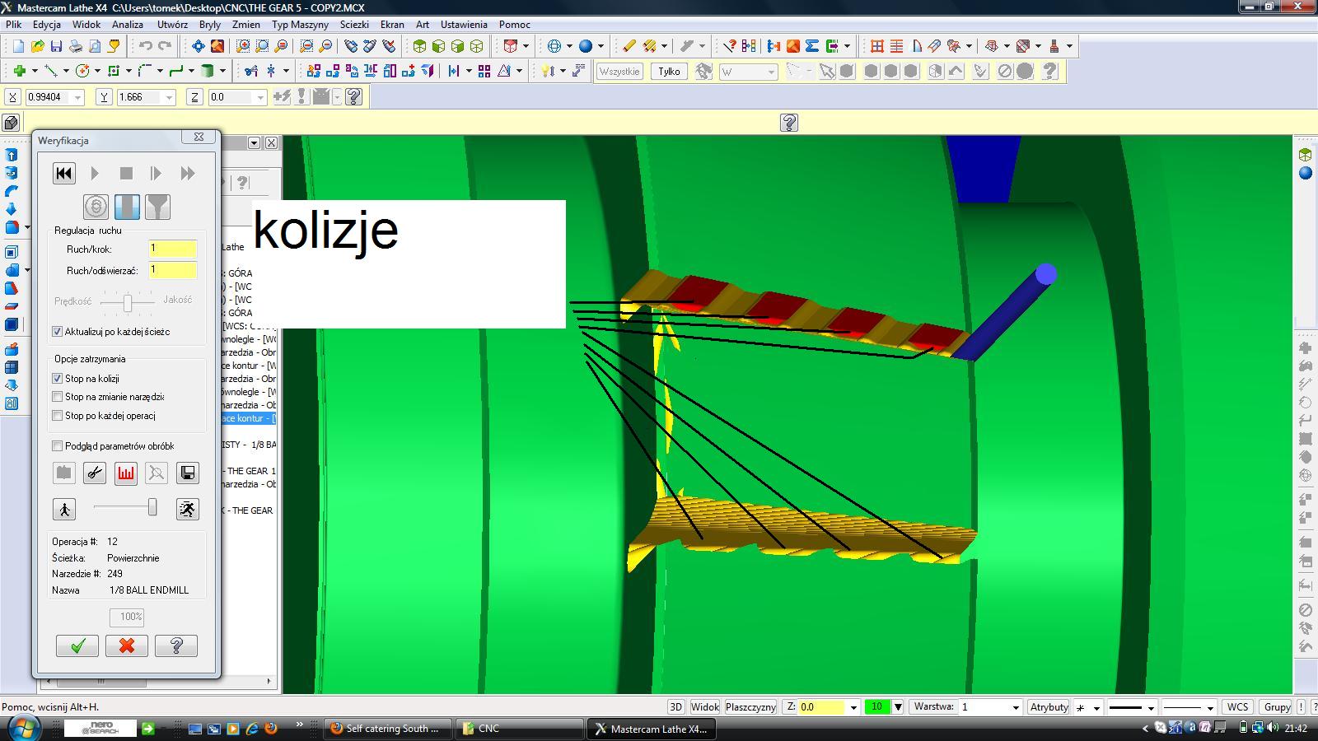Open help in Weryfikacja dialog

[176, 646]
